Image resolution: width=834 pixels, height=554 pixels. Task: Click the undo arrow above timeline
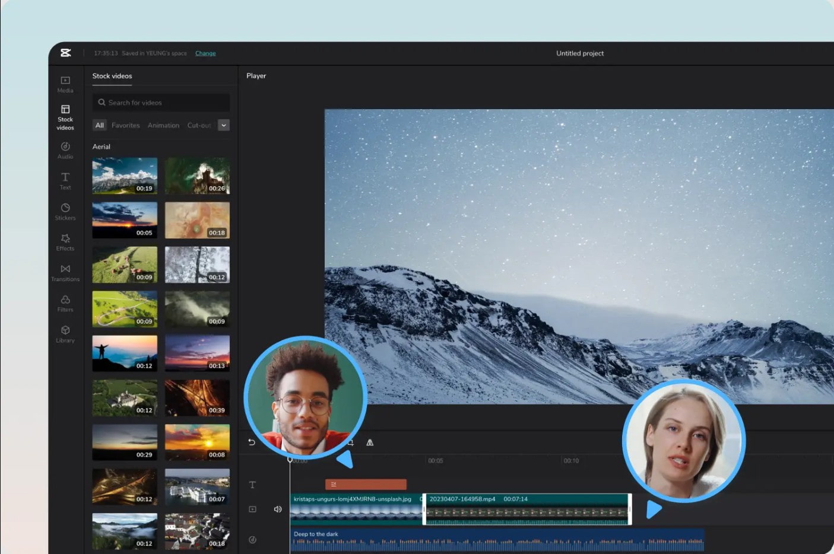click(252, 442)
